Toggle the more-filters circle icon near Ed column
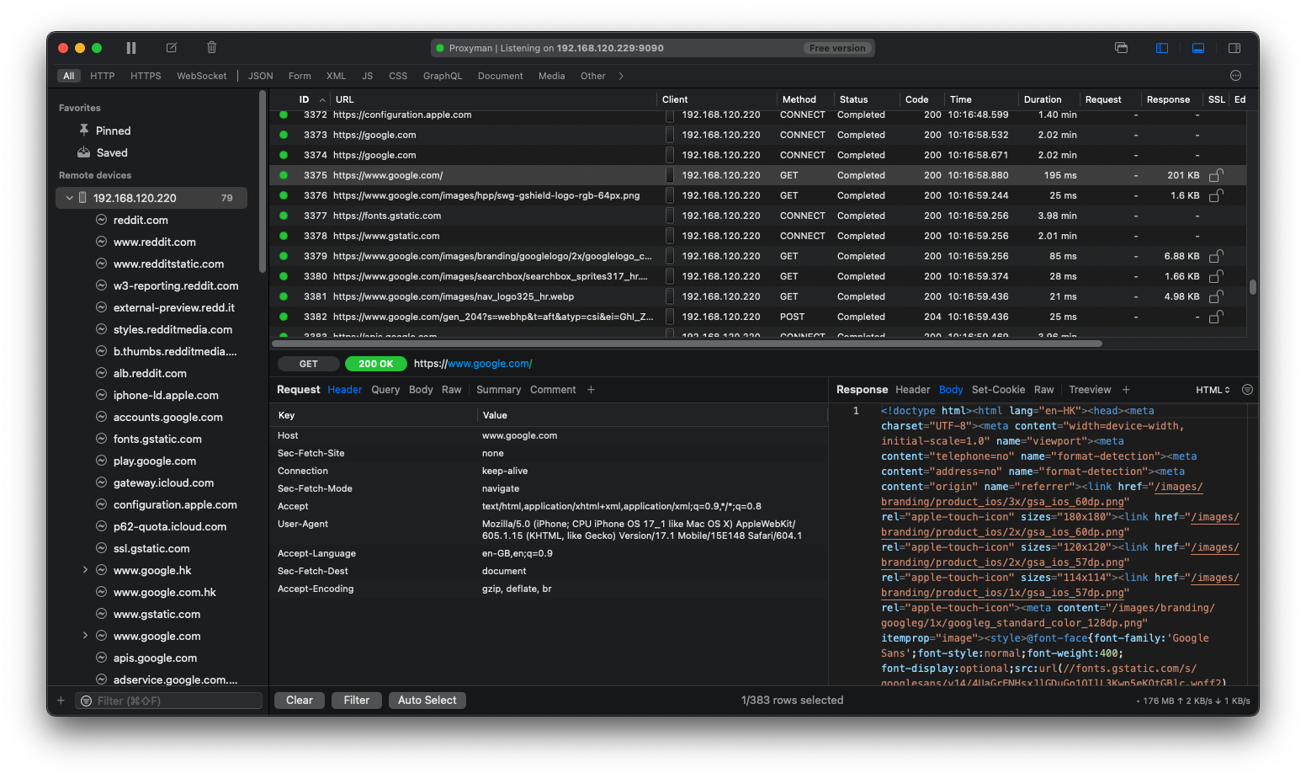 pyautogui.click(x=1237, y=75)
